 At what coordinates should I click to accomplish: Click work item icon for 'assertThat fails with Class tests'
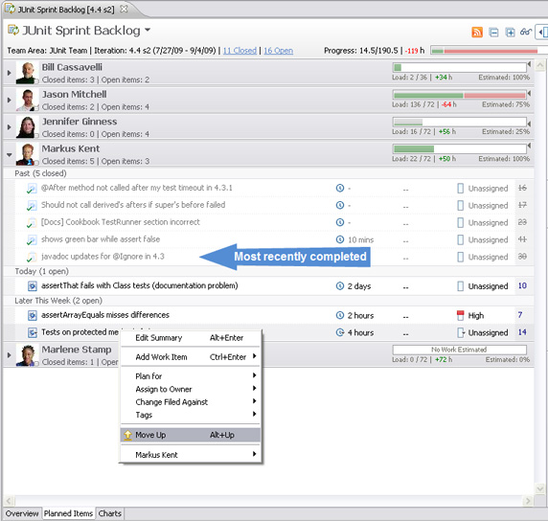[33, 286]
